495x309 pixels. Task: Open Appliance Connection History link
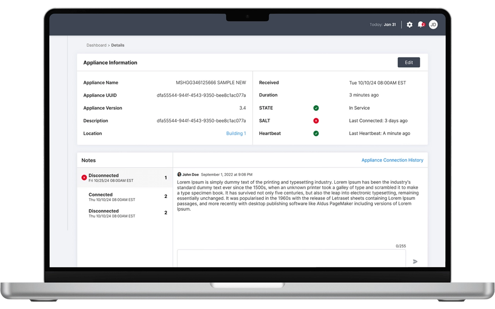point(392,160)
